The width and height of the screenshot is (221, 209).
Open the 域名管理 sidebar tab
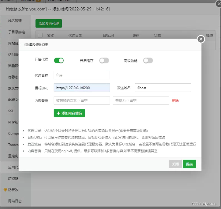coord(15,21)
